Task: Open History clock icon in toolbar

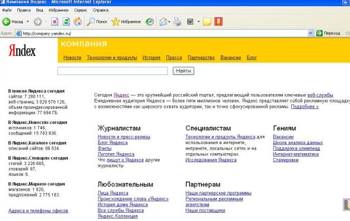Action: coord(149,21)
